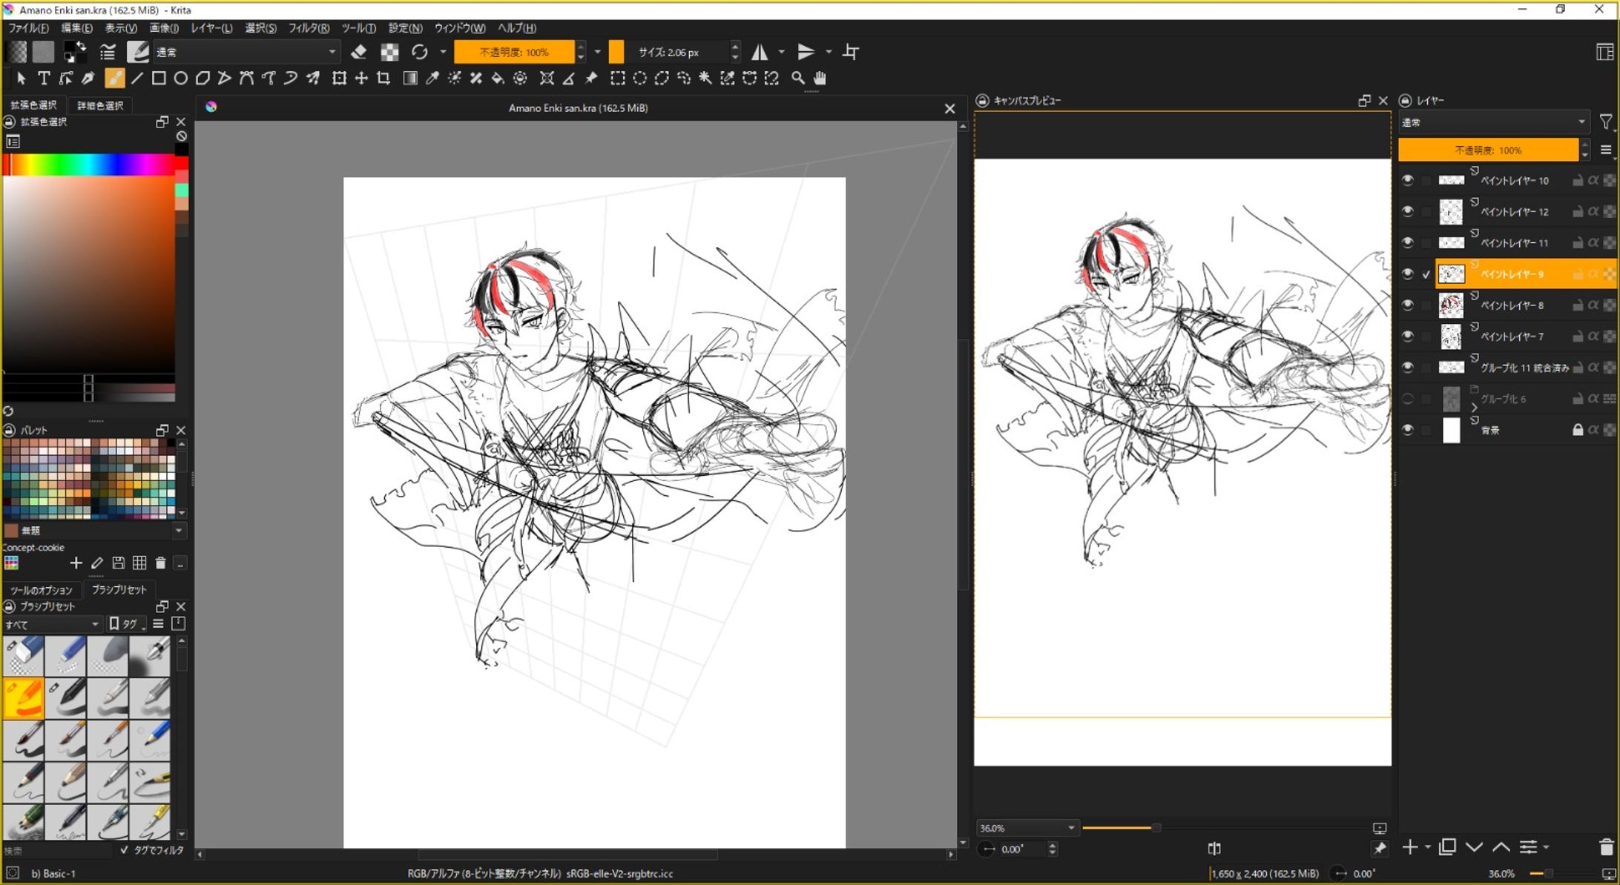
Task: Toggle visibility of 背景 layer
Action: [x=1407, y=430]
